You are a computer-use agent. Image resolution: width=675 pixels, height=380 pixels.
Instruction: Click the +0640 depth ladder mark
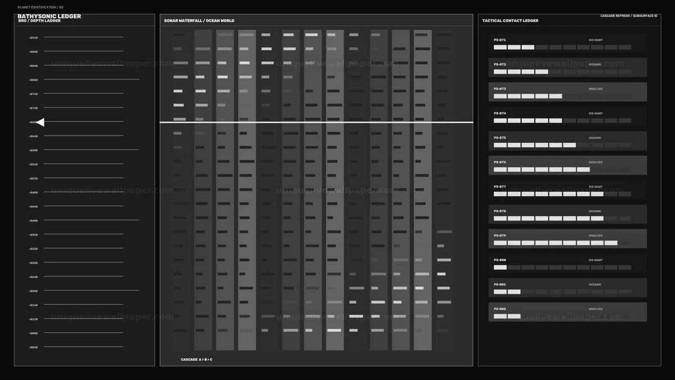click(x=33, y=136)
